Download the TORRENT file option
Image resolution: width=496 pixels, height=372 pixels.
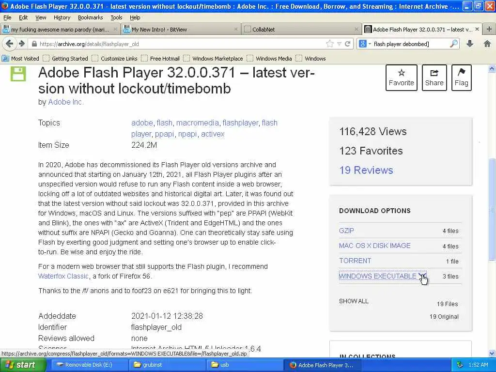pos(355,261)
